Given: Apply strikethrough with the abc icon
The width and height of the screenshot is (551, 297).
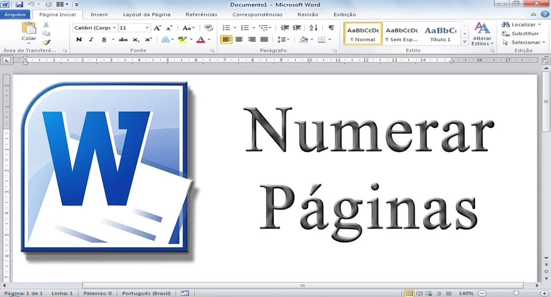Looking at the screenshot, I should [x=123, y=40].
